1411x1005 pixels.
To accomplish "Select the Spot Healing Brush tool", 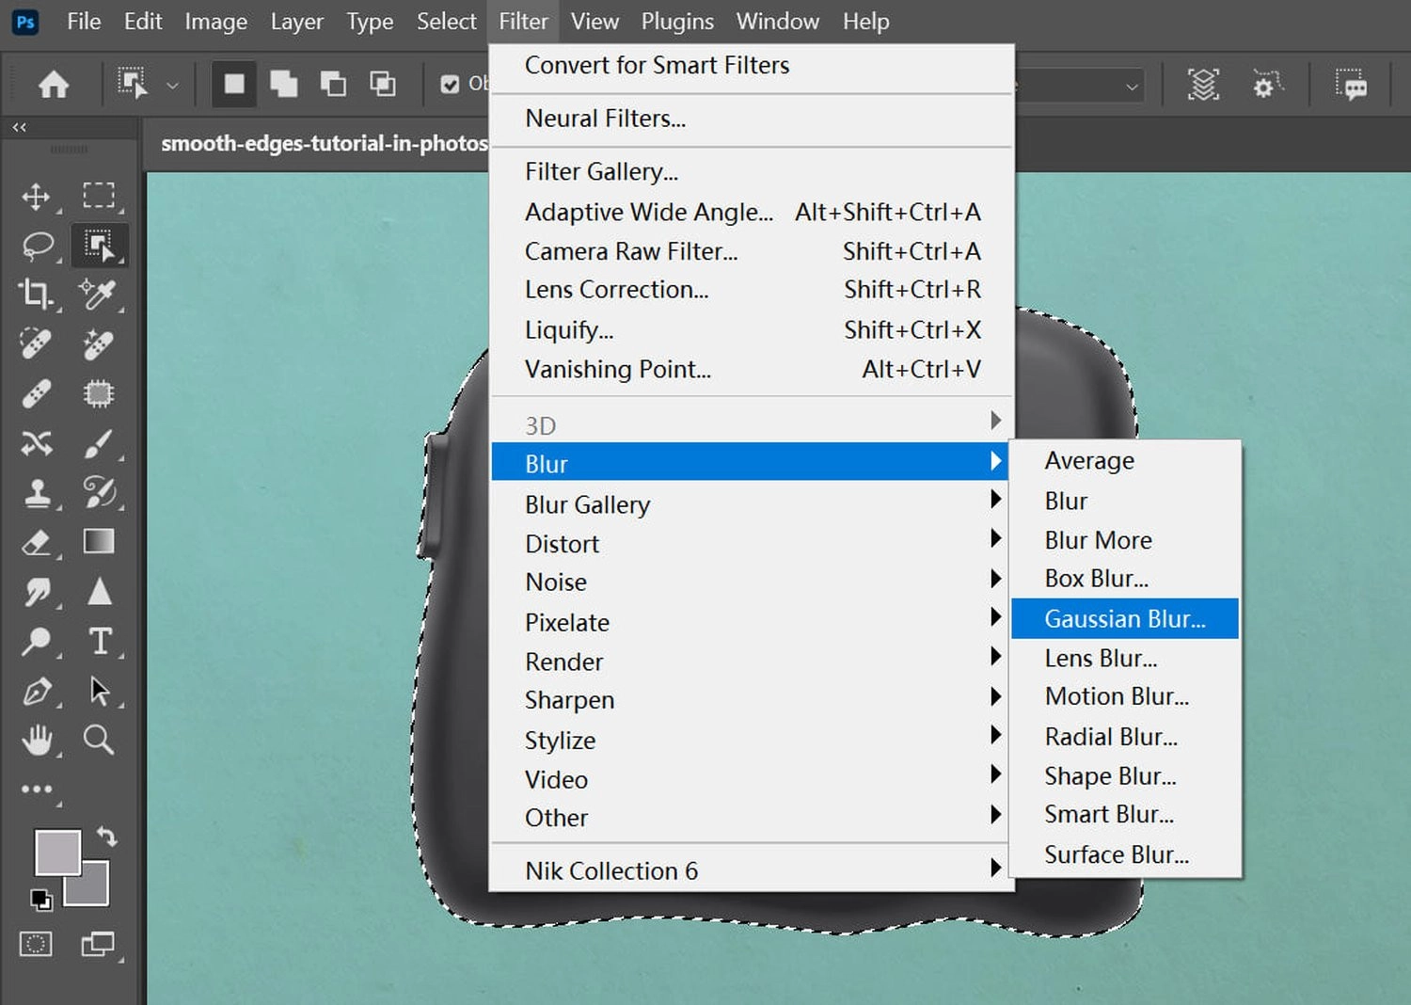I will 37,343.
